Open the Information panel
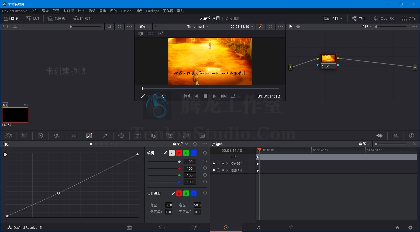Image resolution: width=420 pixels, height=232 pixels. tap(412, 136)
